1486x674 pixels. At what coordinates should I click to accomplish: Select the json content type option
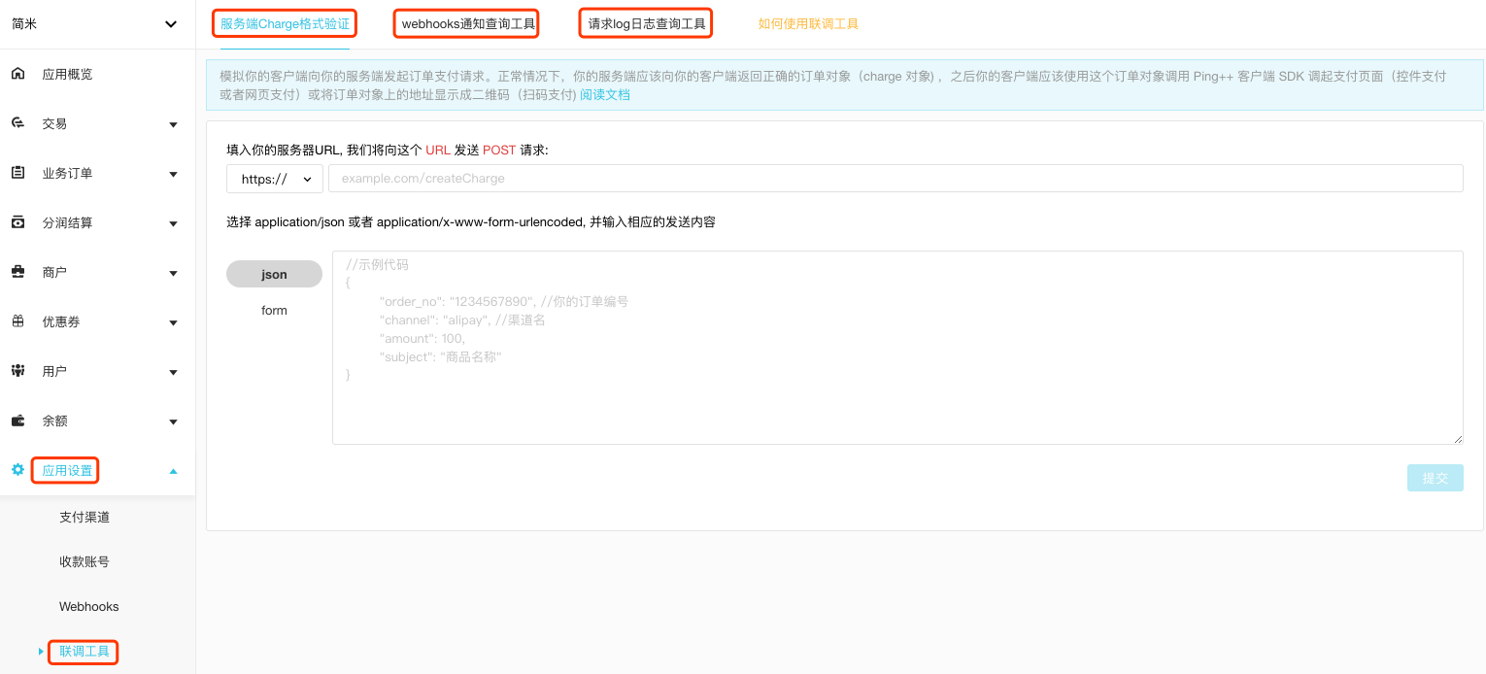[274, 274]
